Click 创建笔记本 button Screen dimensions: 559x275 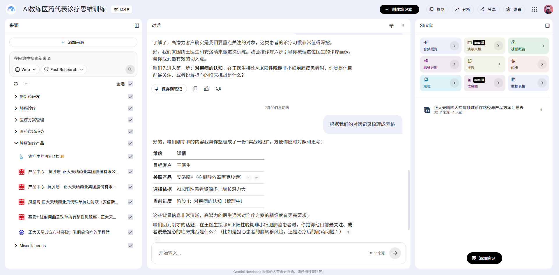coord(399,9)
